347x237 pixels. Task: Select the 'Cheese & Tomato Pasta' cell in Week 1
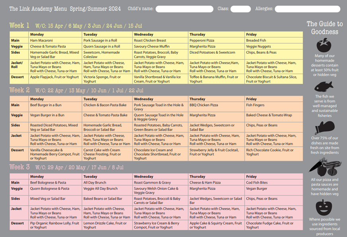55,46
